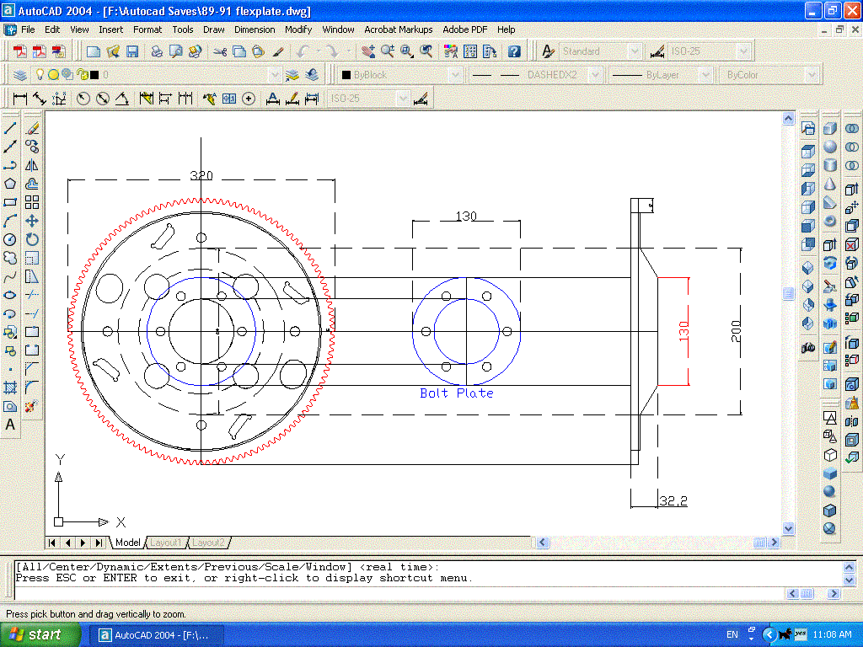Toggle the layer lock padlock icon
The height and width of the screenshot is (647, 863).
coord(82,75)
